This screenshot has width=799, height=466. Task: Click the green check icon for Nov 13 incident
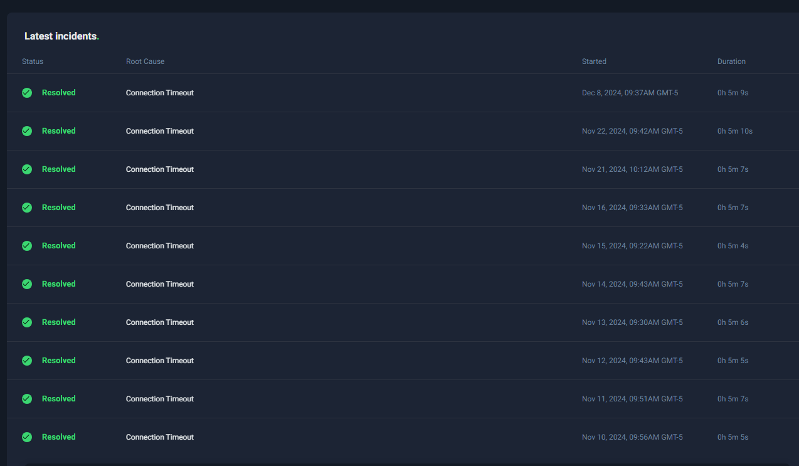tap(27, 322)
